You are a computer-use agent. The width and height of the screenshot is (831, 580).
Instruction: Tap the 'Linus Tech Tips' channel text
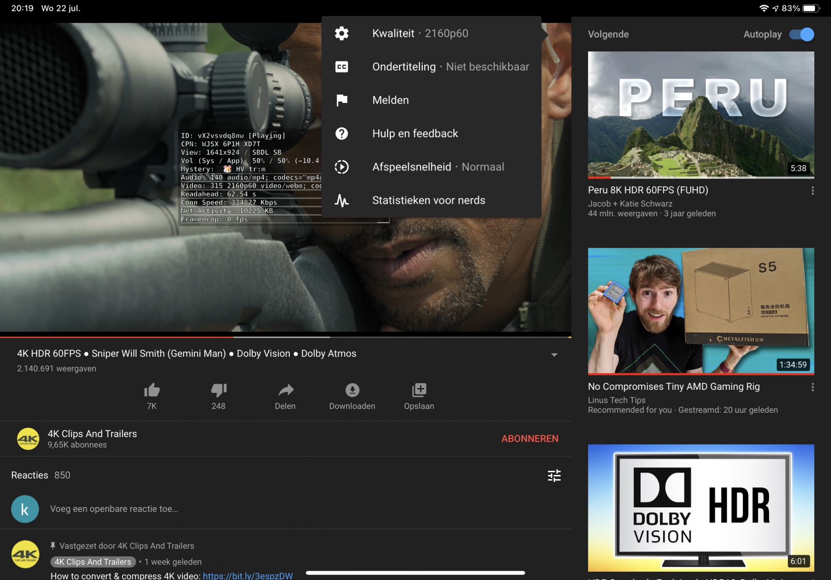[617, 400]
